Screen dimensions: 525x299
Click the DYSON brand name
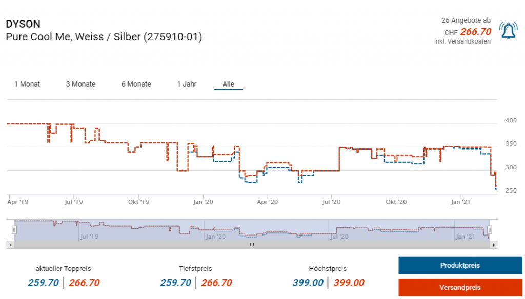click(x=23, y=24)
